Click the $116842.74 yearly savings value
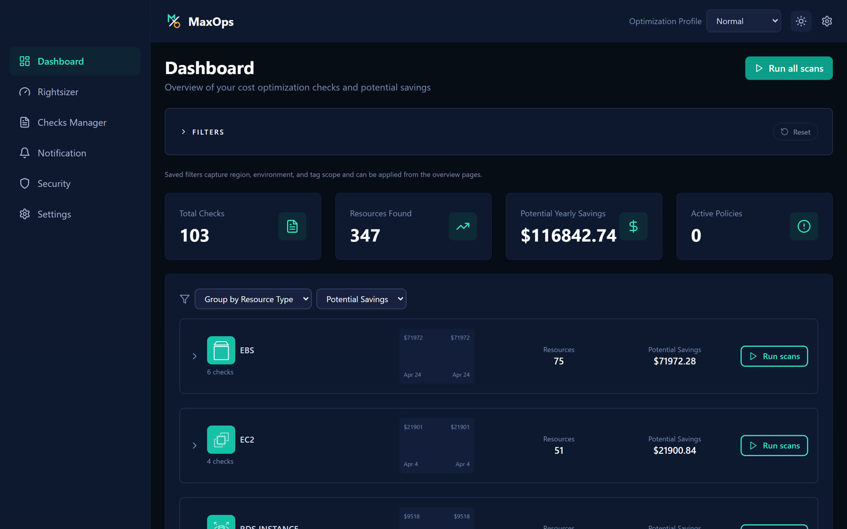Image resolution: width=847 pixels, height=529 pixels. [569, 235]
